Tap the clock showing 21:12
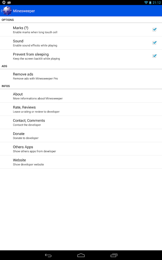Image resolution: width=162 pixels, height=260 pixels. tap(157, 3)
